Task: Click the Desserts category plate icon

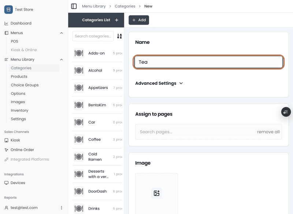Action: click(x=79, y=174)
